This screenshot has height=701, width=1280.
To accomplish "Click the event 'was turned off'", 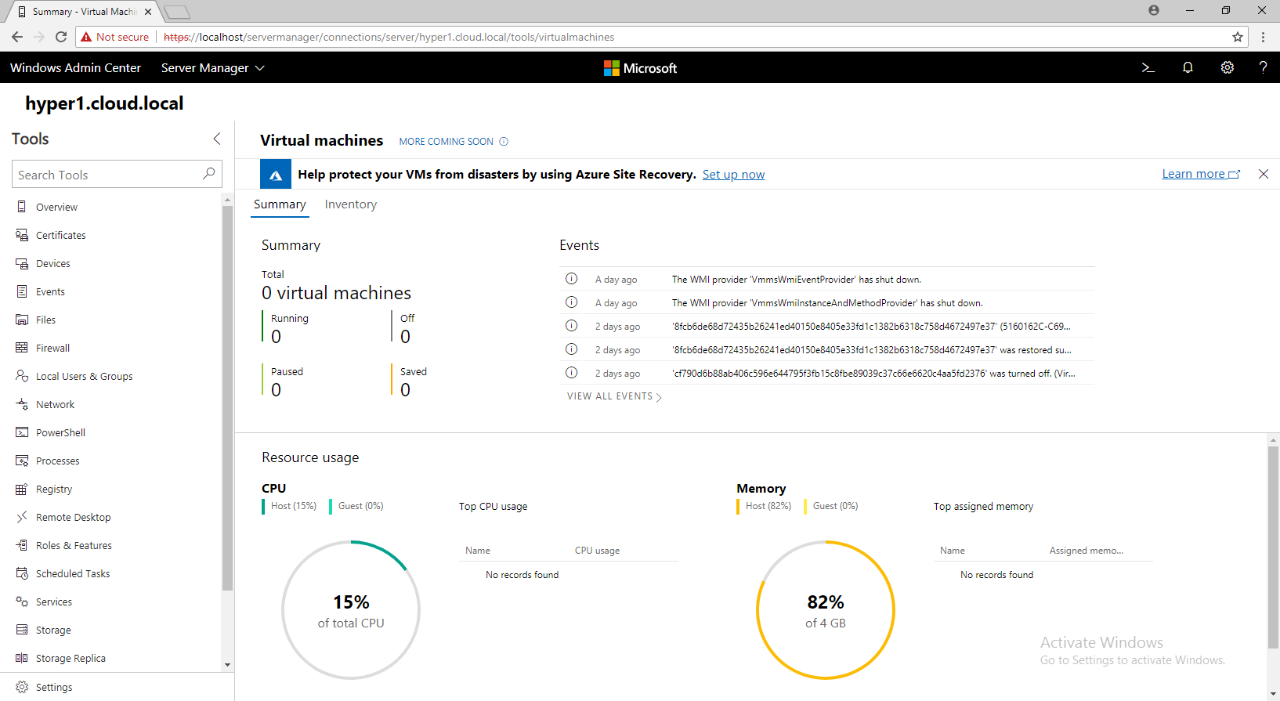I will 826,373.
